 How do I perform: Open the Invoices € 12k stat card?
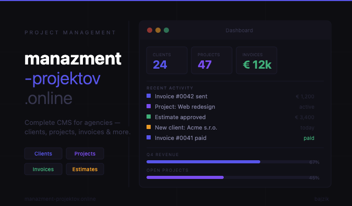(x=257, y=60)
